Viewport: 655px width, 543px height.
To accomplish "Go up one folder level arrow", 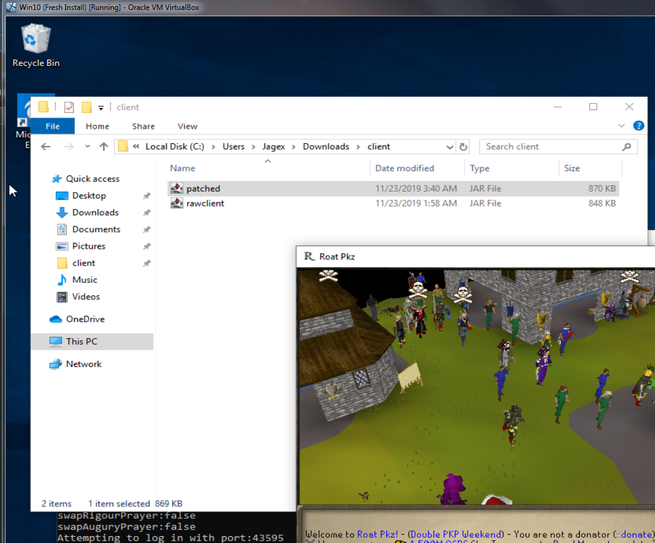I will [104, 147].
